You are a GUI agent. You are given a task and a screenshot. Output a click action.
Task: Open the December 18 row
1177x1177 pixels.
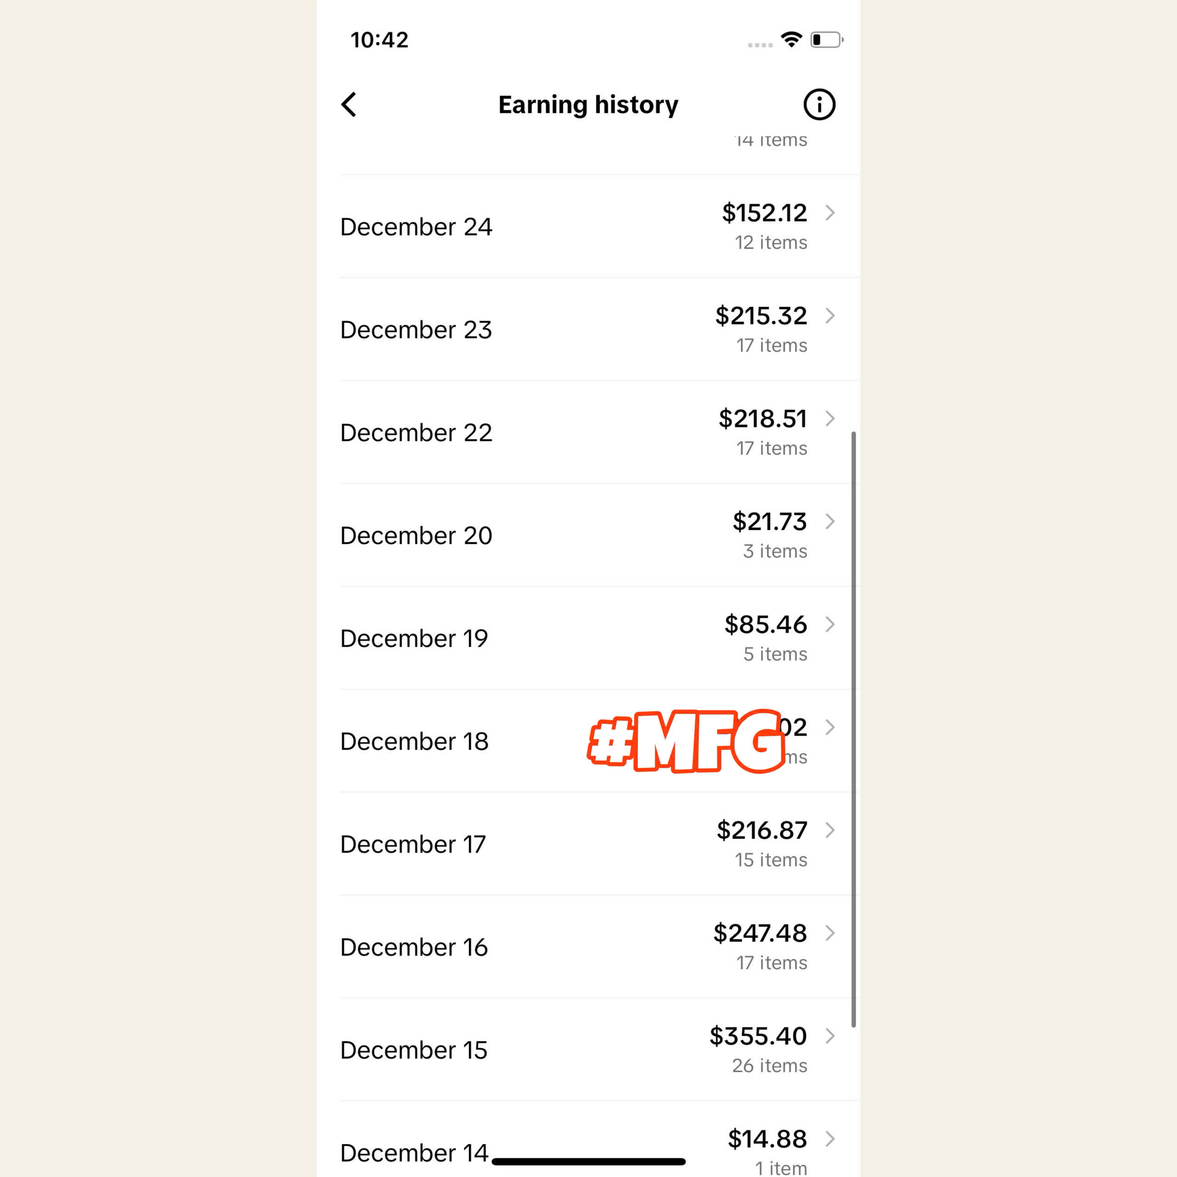pyautogui.click(x=414, y=742)
